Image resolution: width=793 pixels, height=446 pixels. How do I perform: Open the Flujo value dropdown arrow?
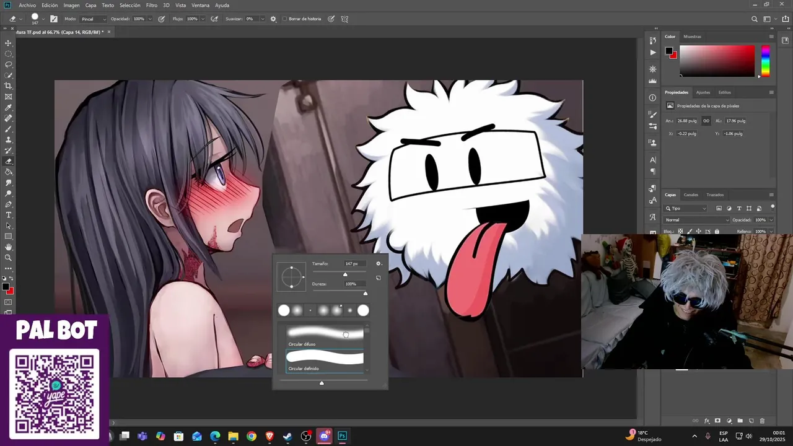[x=203, y=19]
